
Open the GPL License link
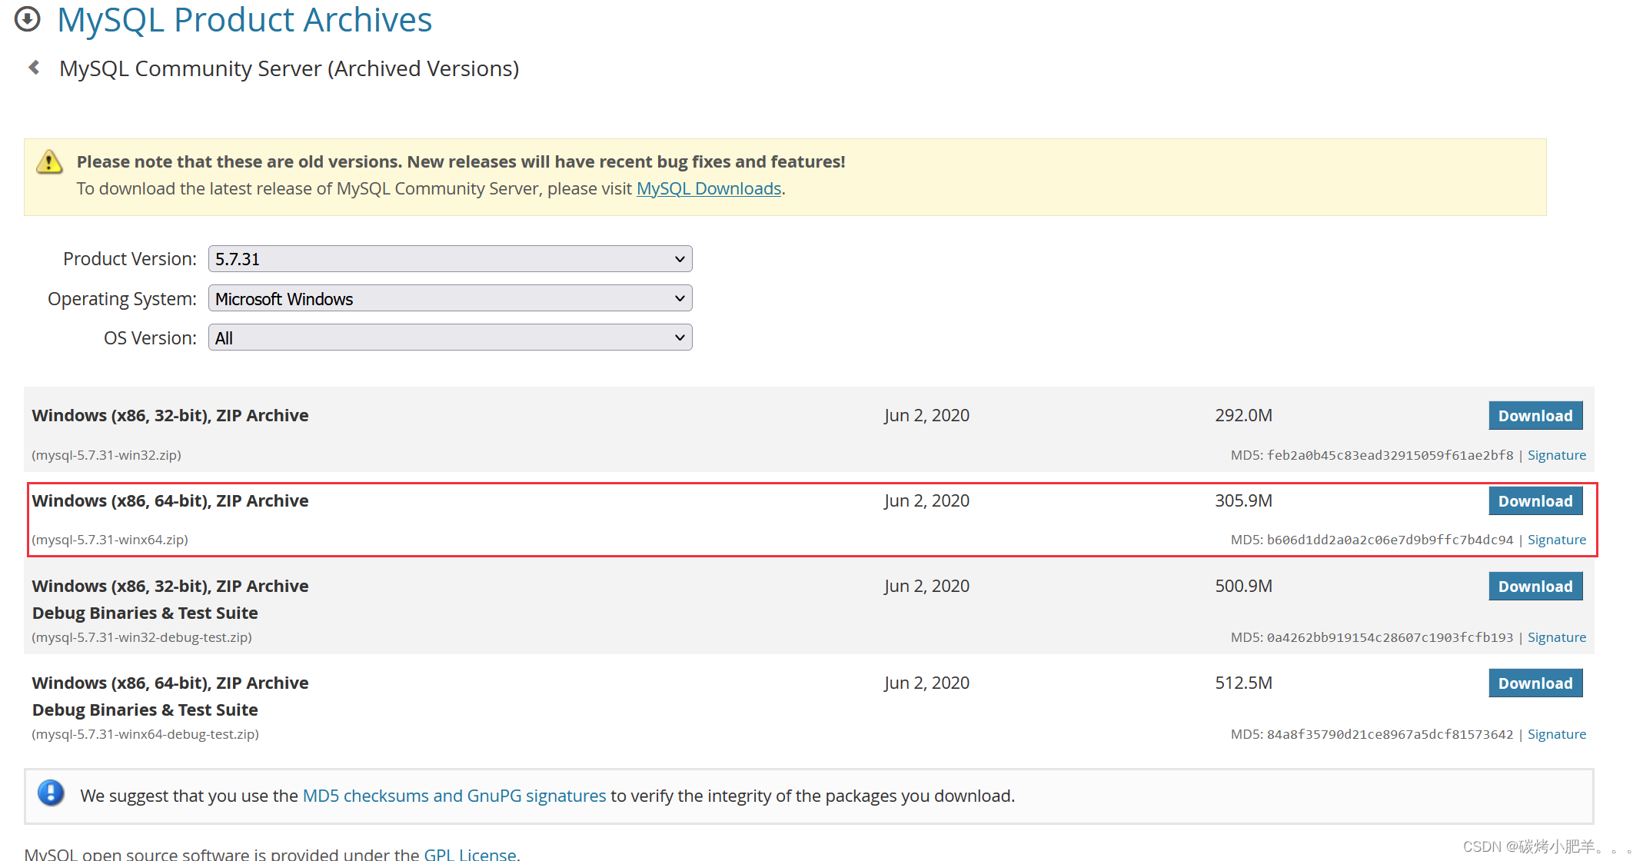pyautogui.click(x=470, y=853)
